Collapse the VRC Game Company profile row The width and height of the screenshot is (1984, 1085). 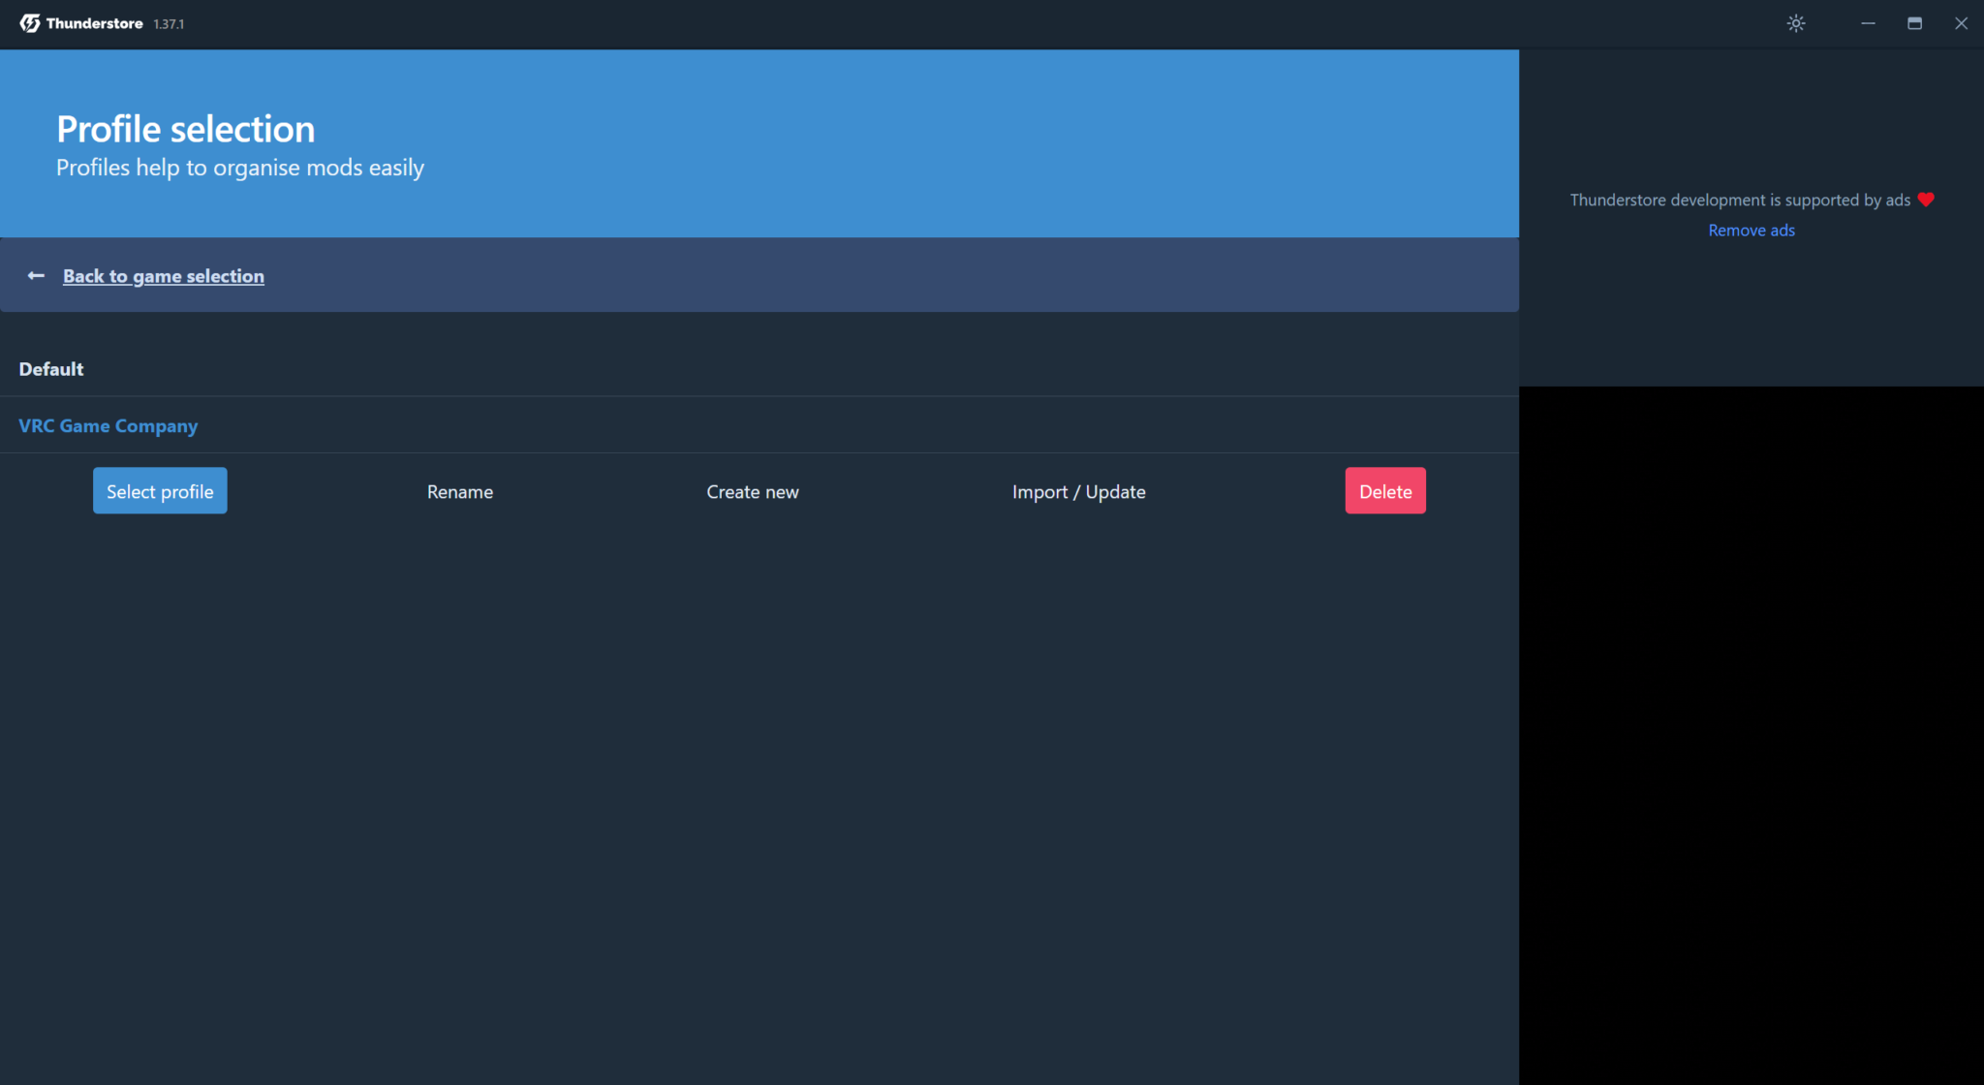[x=108, y=425]
